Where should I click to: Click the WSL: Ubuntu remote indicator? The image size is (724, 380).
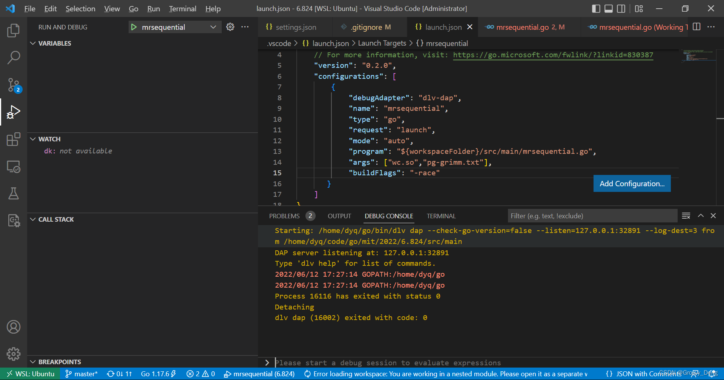pyautogui.click(x=30, y=374)
